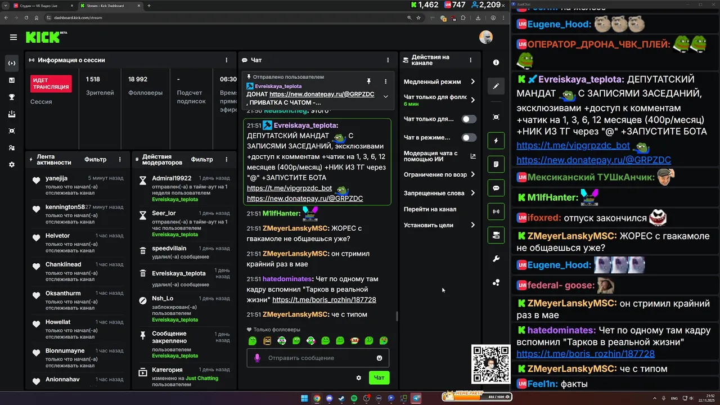Select Stream - Kick Dashboard tab
The image size is (720, 405).
(x=110, y=6)
